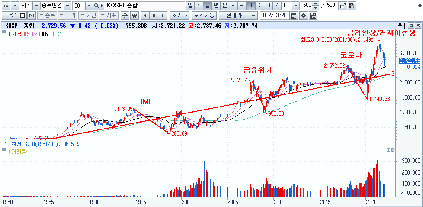Toggle the = 종목 sync button

pyautogui.click(x=46, y=16)
